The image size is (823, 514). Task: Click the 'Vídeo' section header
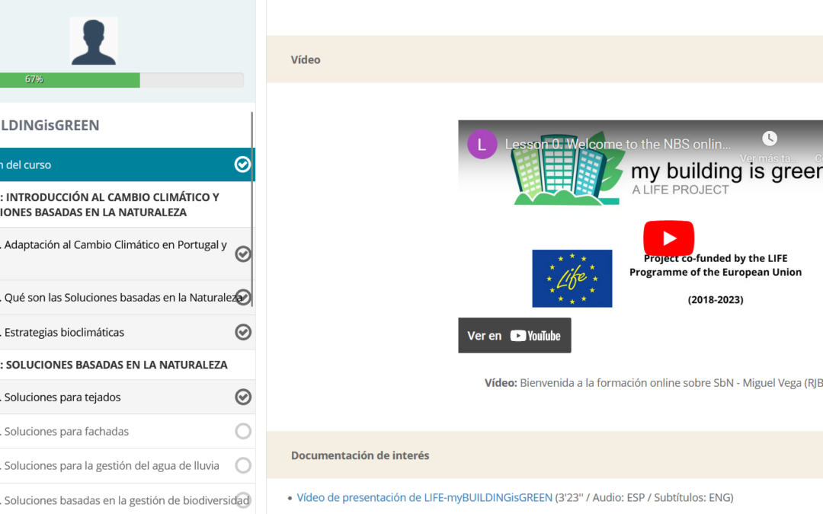click(x=544, y=59)
